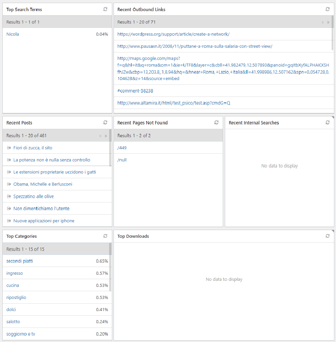Click the permalink icon beside 'Spezzatino alle olive'
Image resolution: width=336 pixels, height=342 pixels.
(x=9, y=196)
